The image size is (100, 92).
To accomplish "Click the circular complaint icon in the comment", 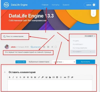I will click(x=44, y=47).
